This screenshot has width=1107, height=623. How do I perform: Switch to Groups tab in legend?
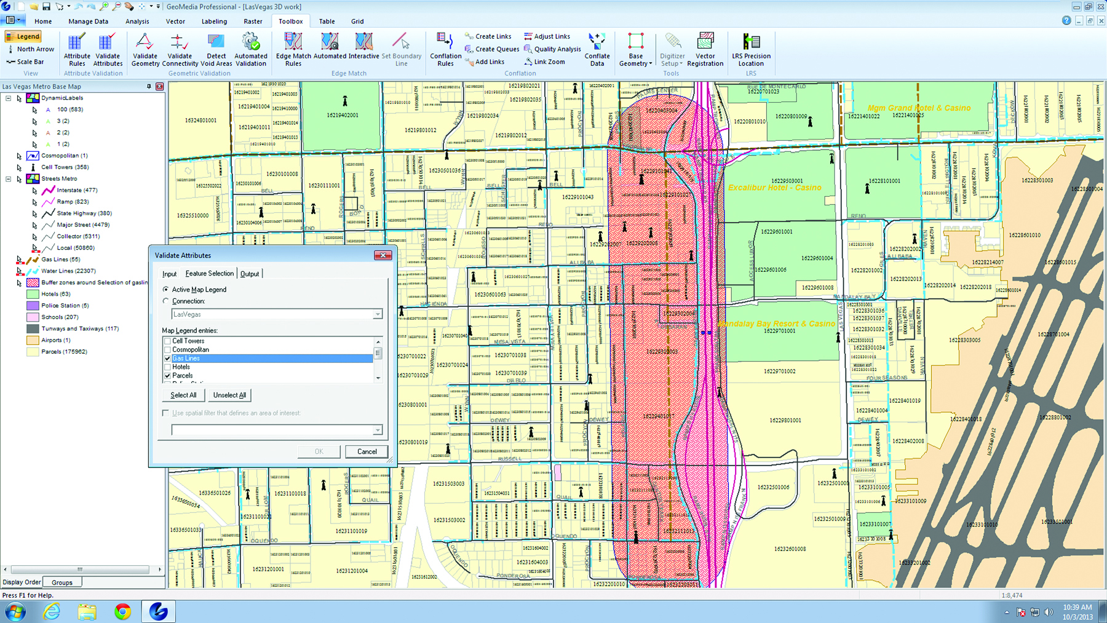(62, 582)
